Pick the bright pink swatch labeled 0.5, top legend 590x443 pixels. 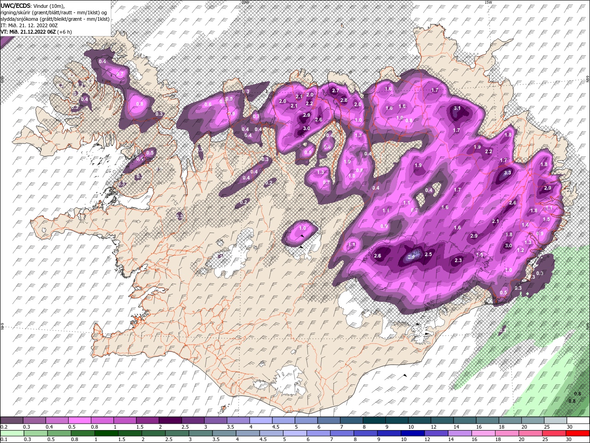tap(80, 420)
